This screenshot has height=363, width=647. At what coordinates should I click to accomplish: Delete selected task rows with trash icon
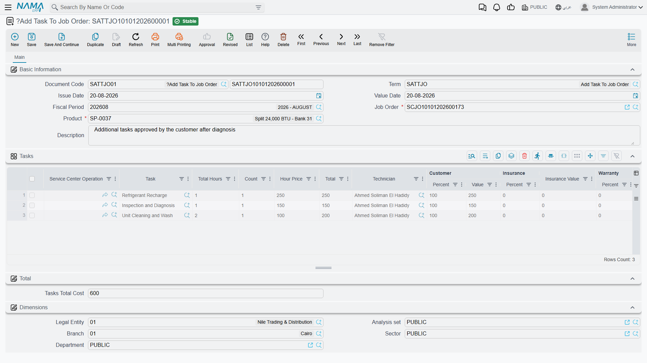524,156
